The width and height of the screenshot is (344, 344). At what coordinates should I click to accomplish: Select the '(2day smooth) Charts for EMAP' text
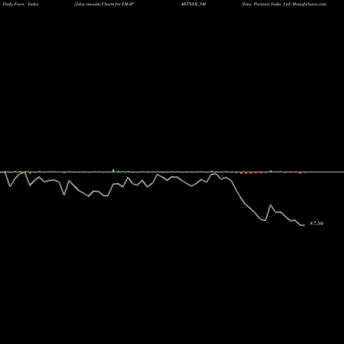pos(104,4)
